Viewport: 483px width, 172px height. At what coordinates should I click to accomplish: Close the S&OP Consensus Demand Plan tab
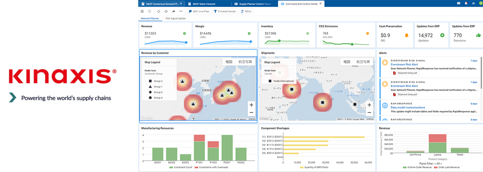tap(181, 3)
